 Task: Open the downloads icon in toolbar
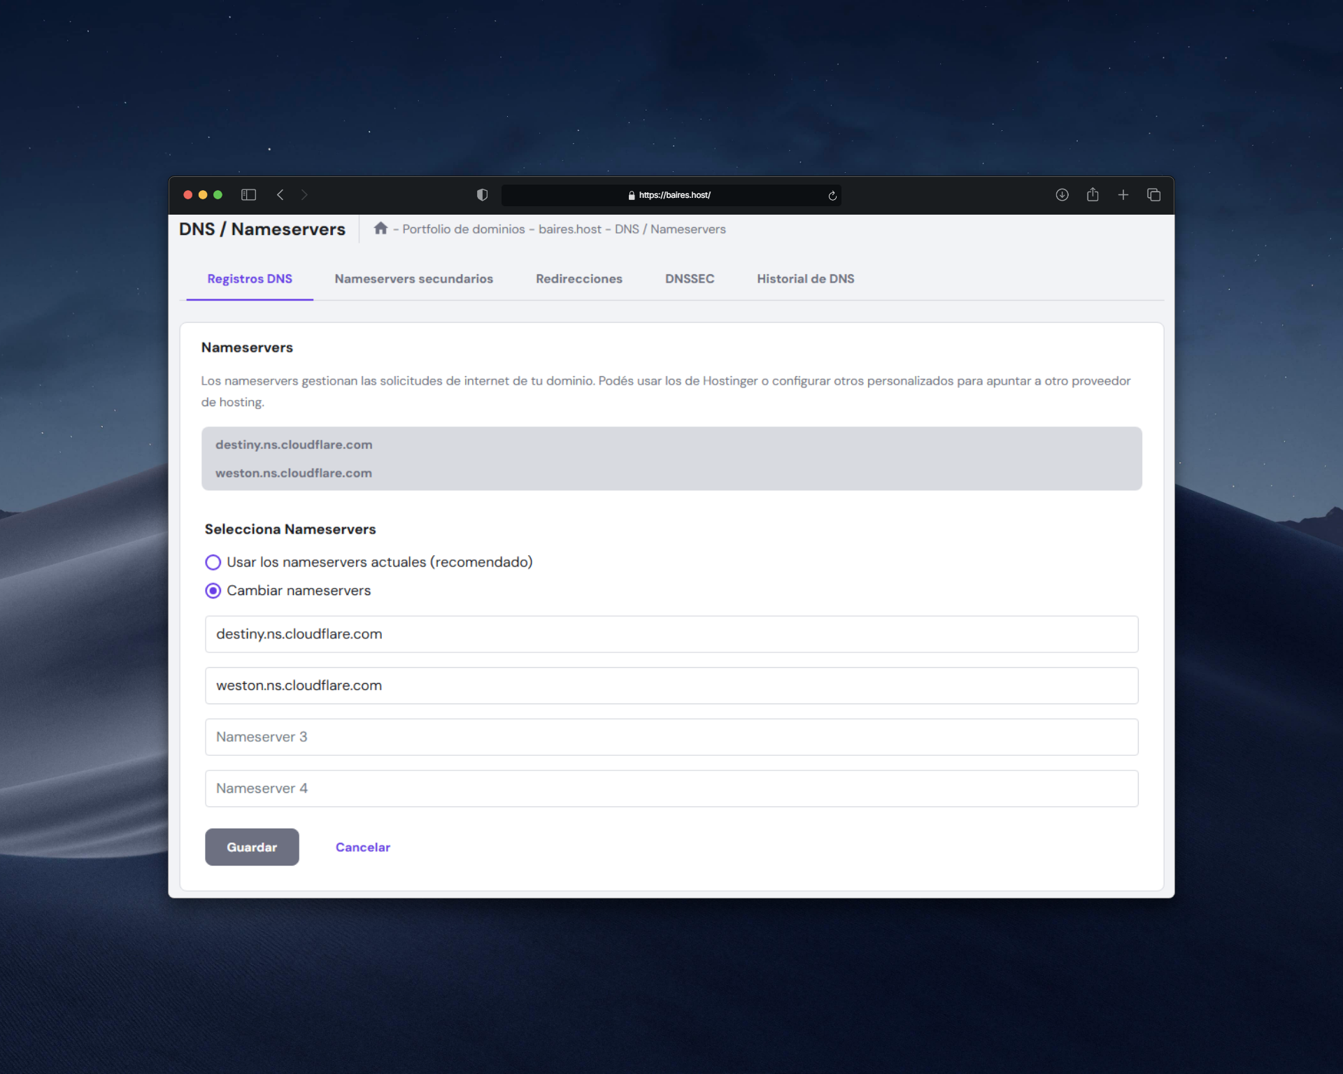(1062, 195)
